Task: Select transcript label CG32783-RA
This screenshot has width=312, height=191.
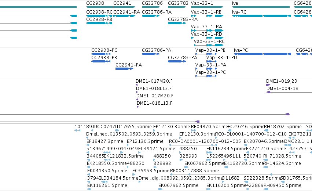Action: 183,19
